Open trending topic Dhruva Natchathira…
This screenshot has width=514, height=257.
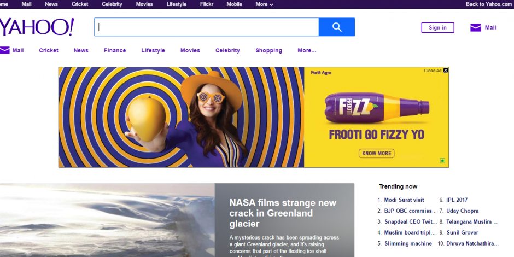coord(472,243)
